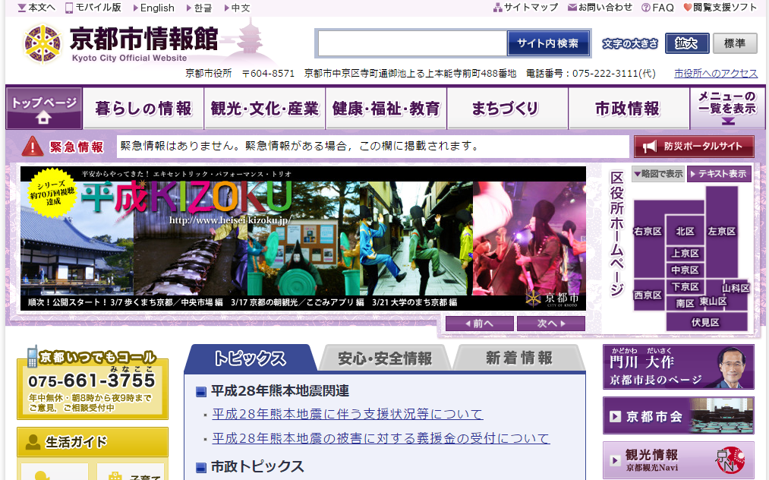Select the トピックス tab
This screenshot has height=480, width=769.
pyautogui.click(x=250, y=358)
